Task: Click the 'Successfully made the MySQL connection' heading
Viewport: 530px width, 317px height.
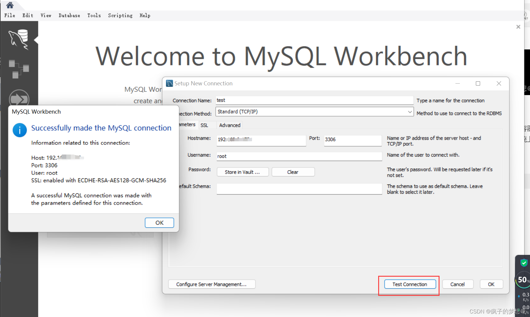Action: point(101,128)
